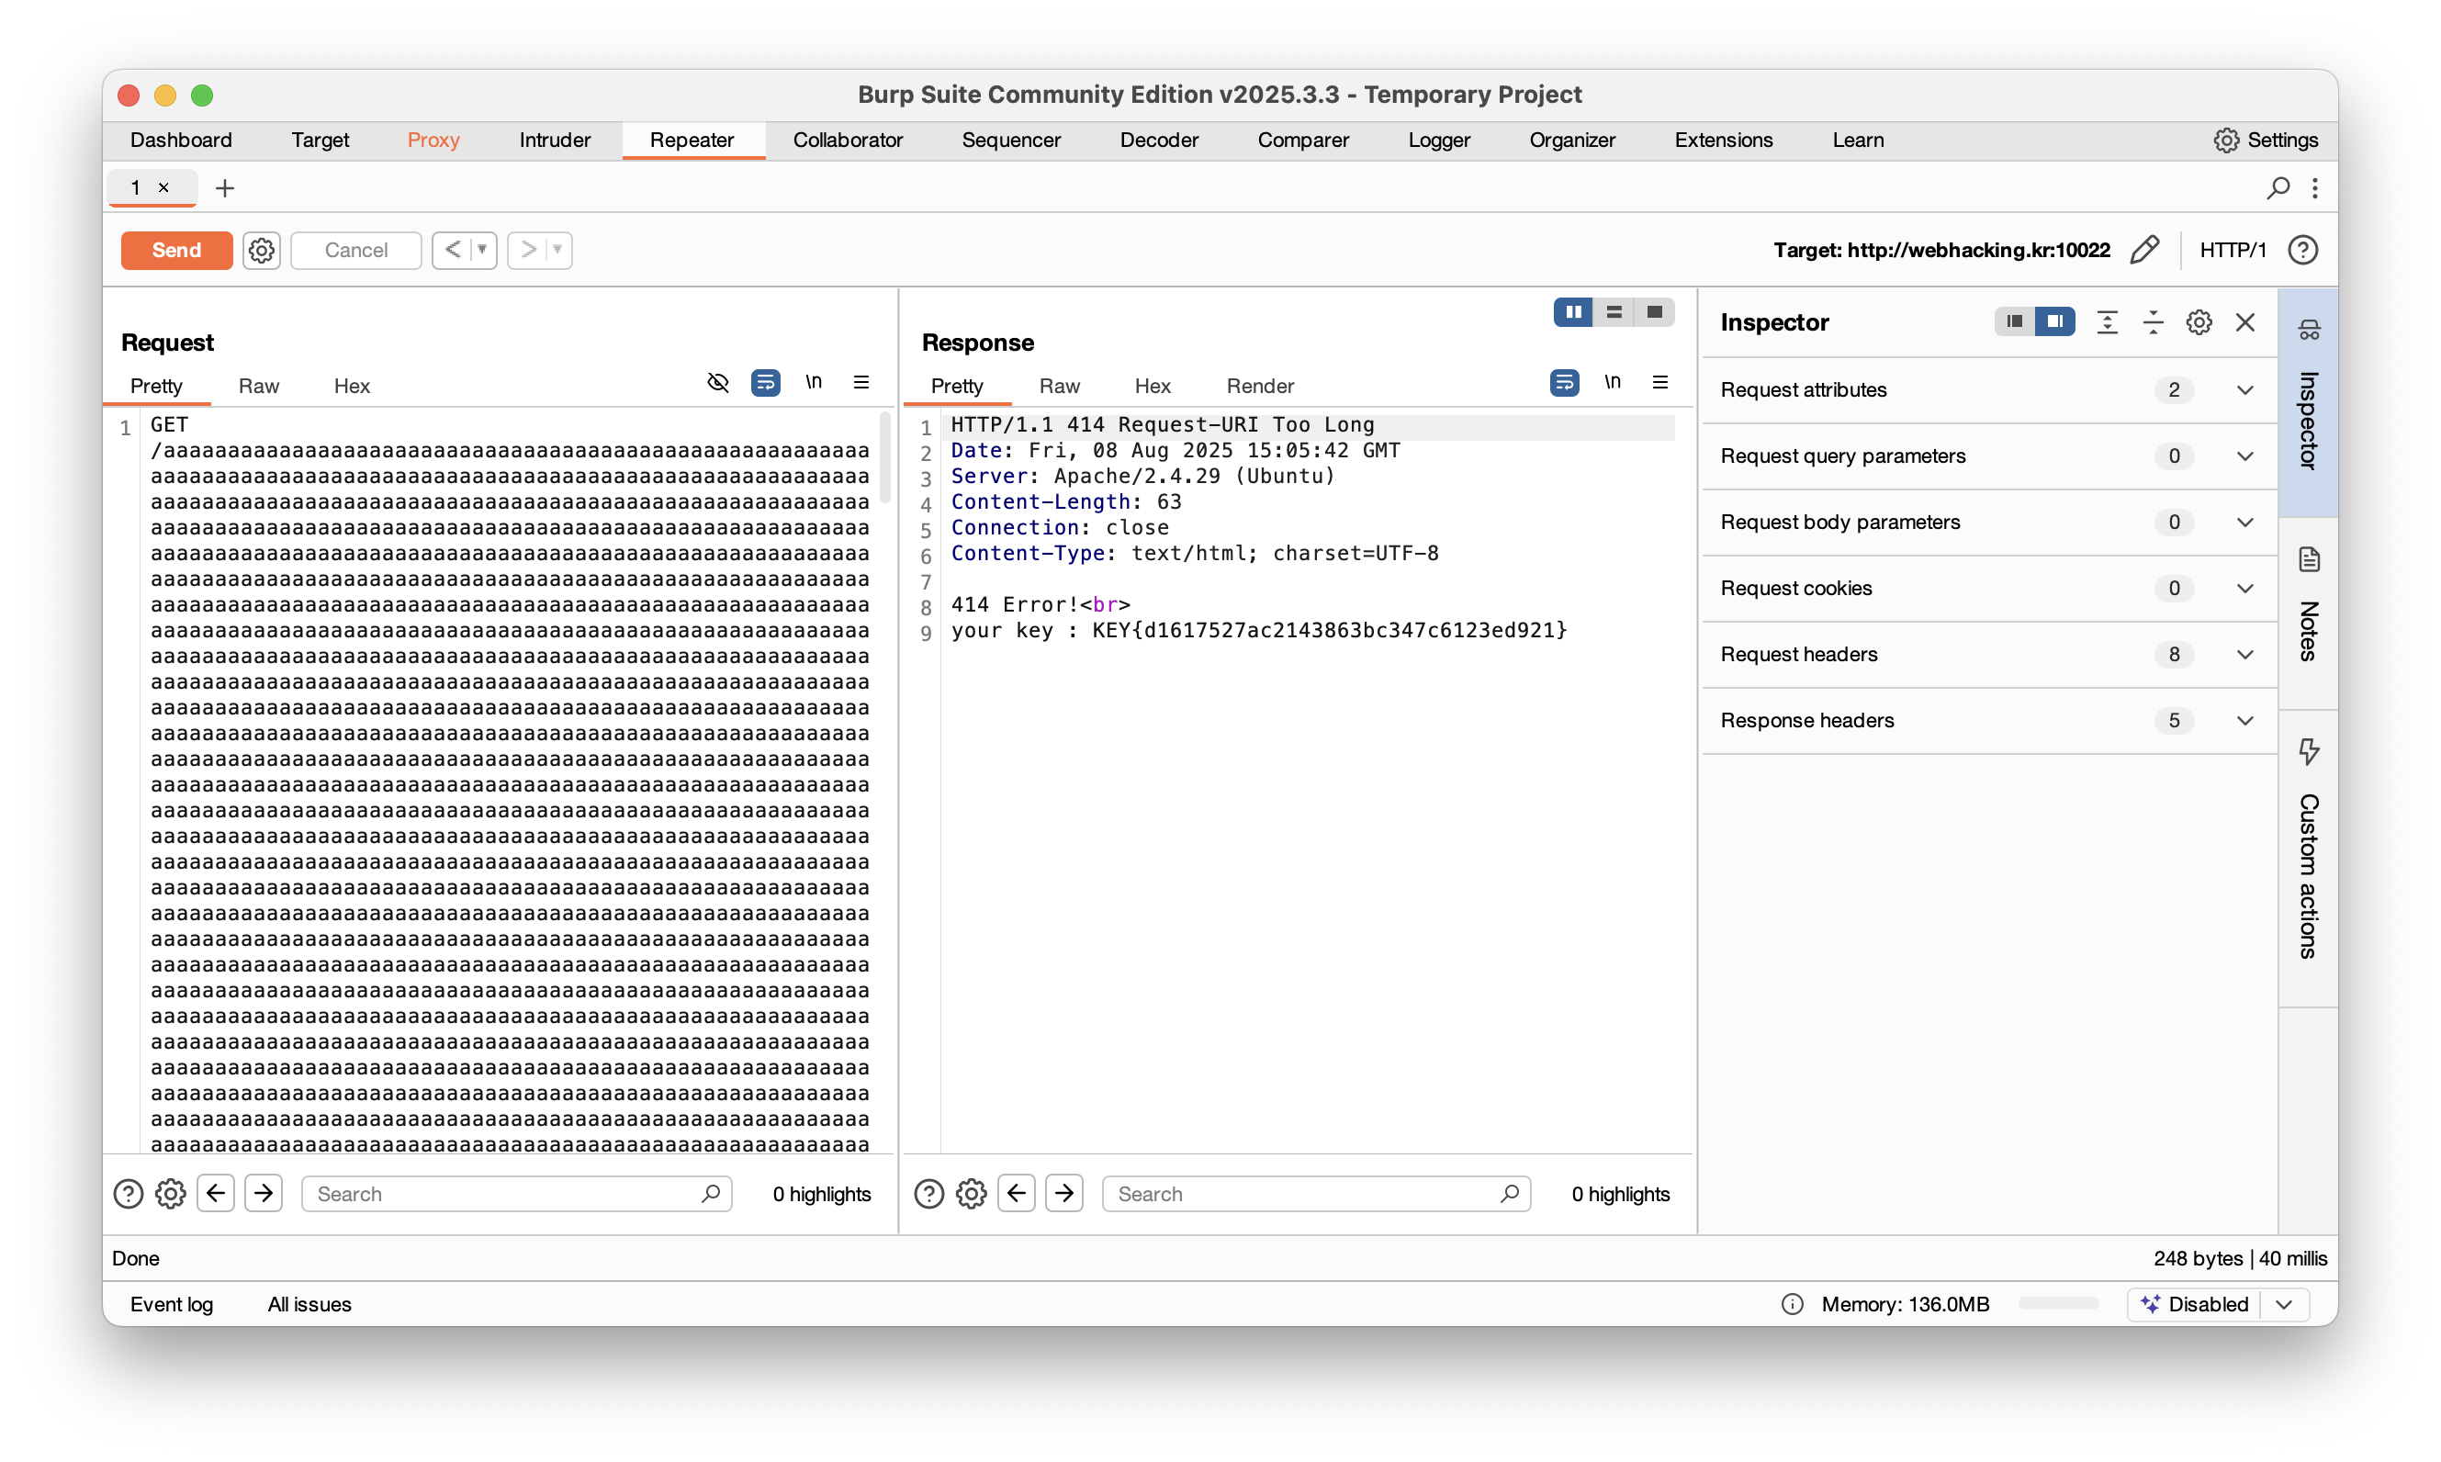Collapse all Inspector sections icon
The width and height of the screenshot is (2441, 1462).
pos(2153,322)
